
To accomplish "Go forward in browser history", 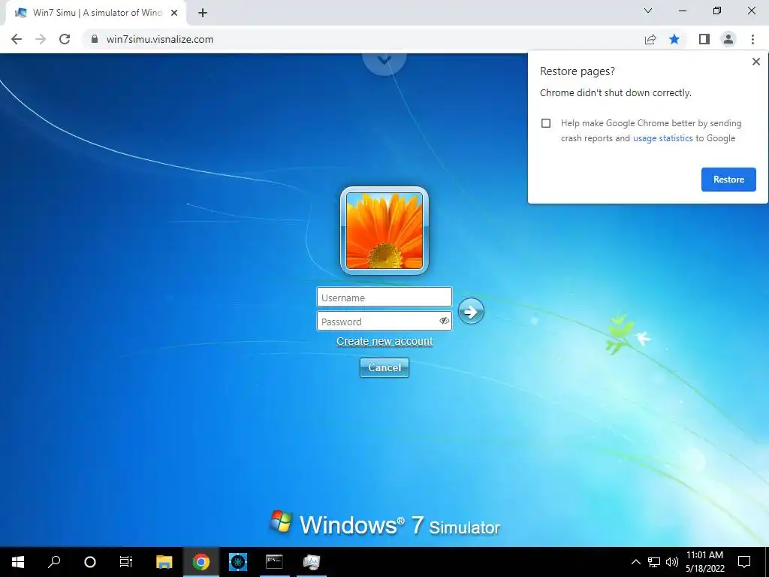I will click(41, 39).
